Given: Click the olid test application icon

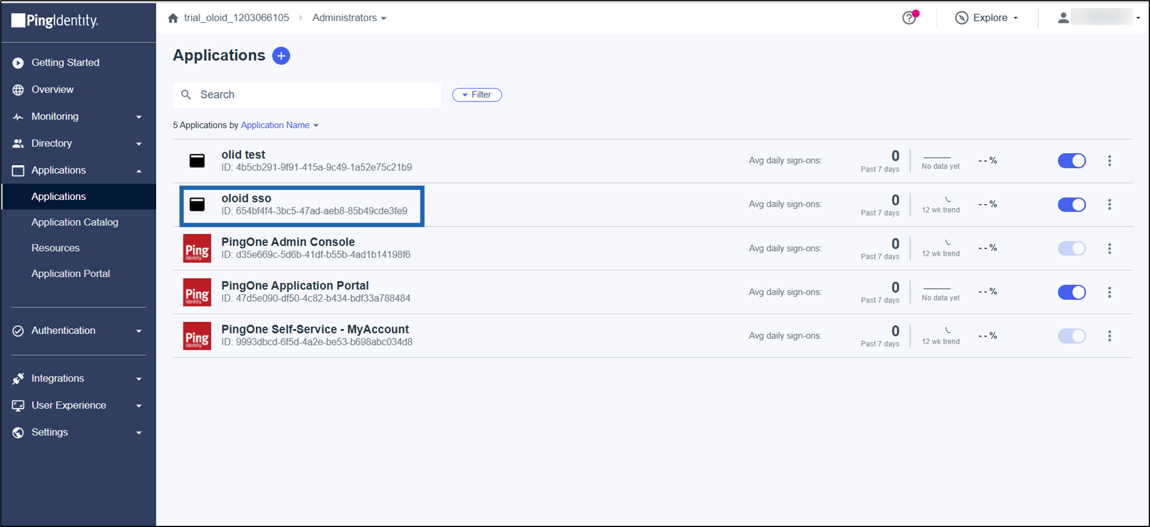Looking at the screenshot, I should (x=197, y=161).
